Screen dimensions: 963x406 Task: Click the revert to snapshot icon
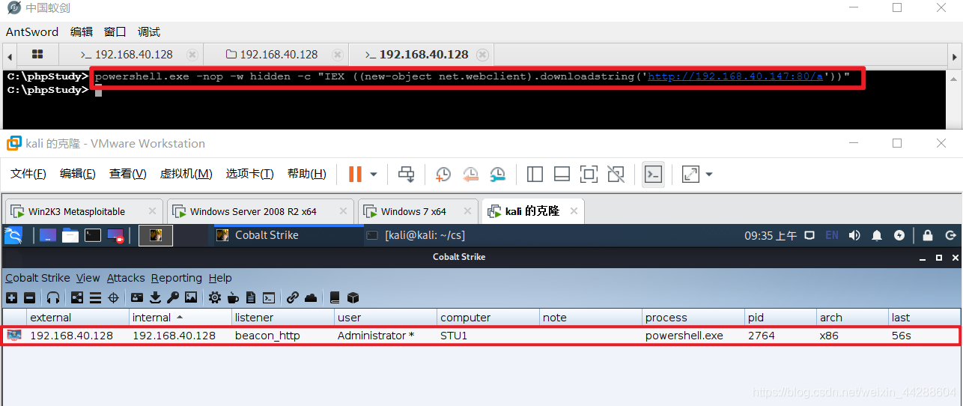[470, 174]
